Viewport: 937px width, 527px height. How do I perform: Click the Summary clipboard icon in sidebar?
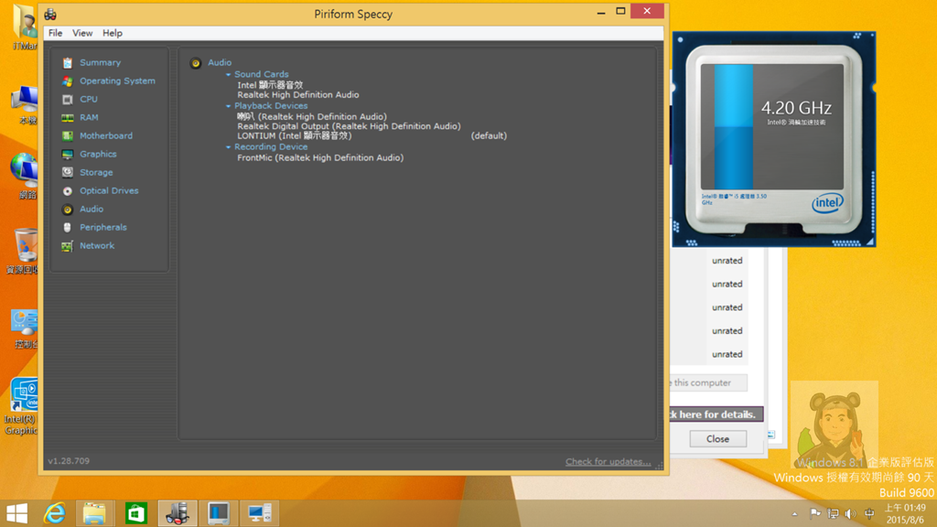68,63
